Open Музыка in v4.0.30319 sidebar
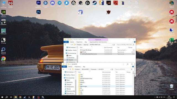 68,89
